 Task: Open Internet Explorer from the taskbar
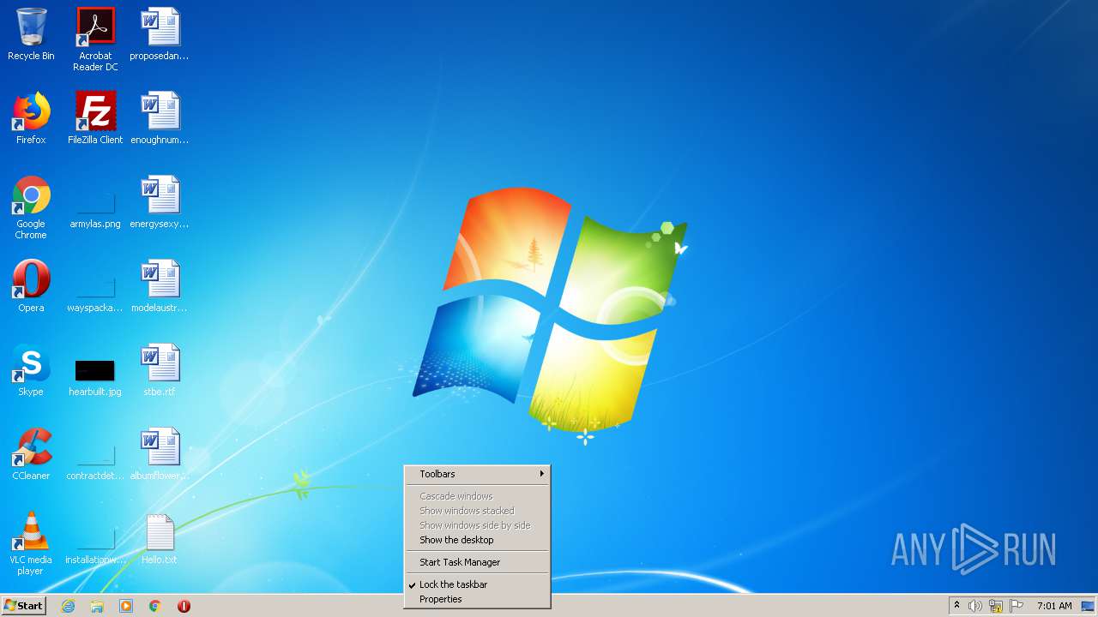(x=68, y=606)
